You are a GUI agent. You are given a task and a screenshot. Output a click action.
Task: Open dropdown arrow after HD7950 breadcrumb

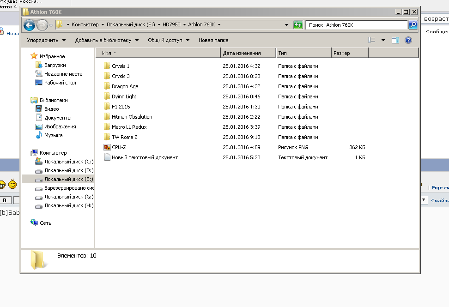(184, 24)
